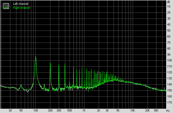Click the -100 dB level label
Image resolution: width=173 pixels, height=113 pixels.
point(169,60)
